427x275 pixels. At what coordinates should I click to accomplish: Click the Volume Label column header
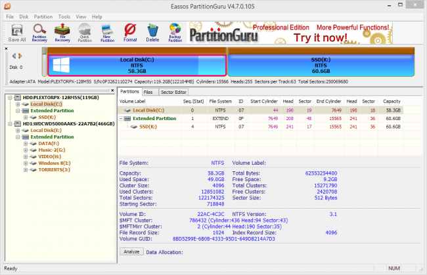click(150, 101)
